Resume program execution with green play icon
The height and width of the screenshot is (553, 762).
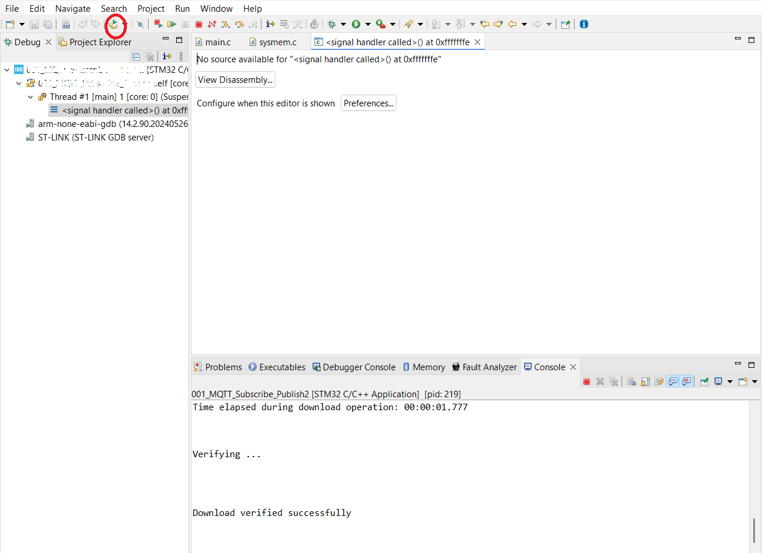point(173,24)
